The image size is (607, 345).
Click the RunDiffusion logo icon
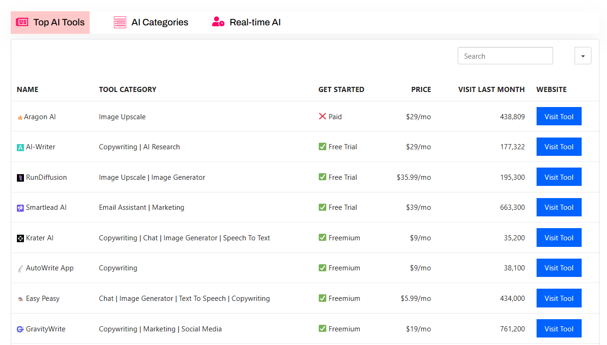coord(20,178)
